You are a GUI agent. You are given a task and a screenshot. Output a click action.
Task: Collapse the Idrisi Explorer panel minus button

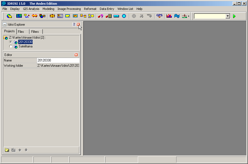[5, 24]
